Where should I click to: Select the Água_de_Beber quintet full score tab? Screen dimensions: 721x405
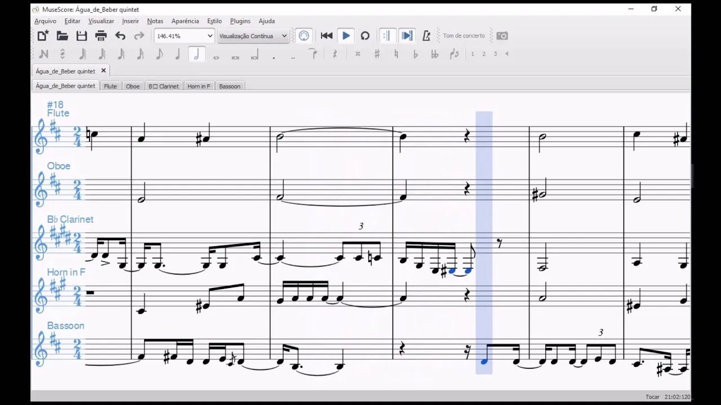coord(65,86)
